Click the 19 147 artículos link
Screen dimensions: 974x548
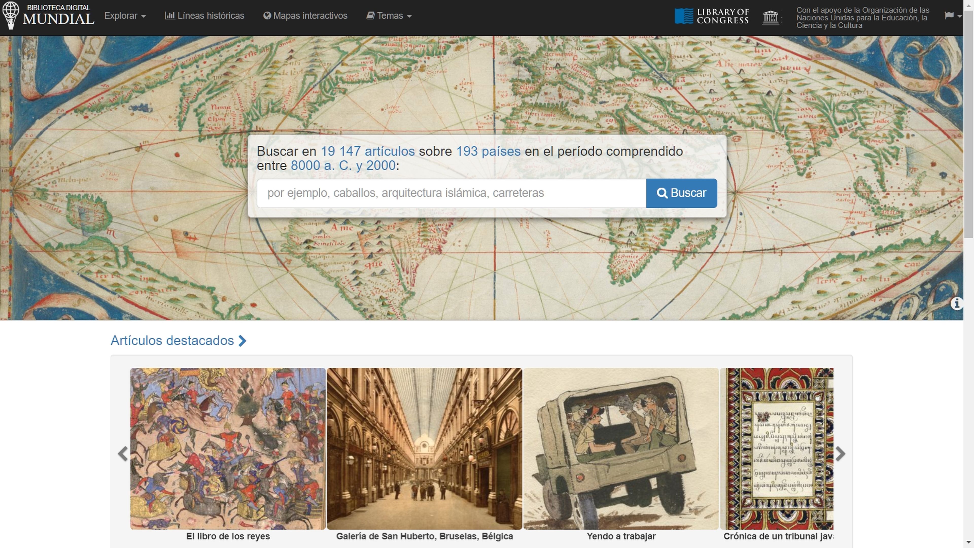point(368,151)
